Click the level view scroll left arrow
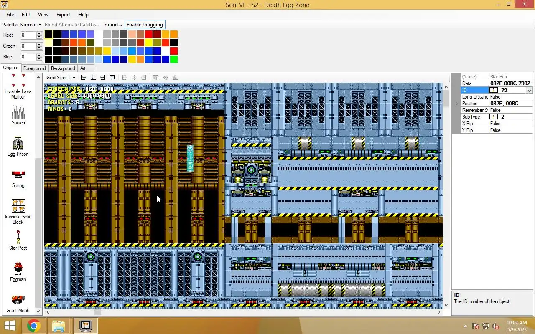This screenshot has height=334, width=535. [x=48, y=312]
